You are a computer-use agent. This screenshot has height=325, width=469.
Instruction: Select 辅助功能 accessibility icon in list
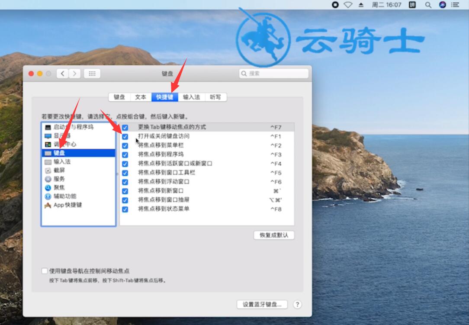tap(48, 196)
